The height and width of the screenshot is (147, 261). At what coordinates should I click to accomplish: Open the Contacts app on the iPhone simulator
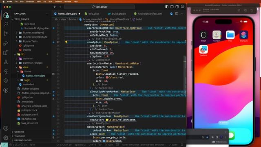[217, 35]
